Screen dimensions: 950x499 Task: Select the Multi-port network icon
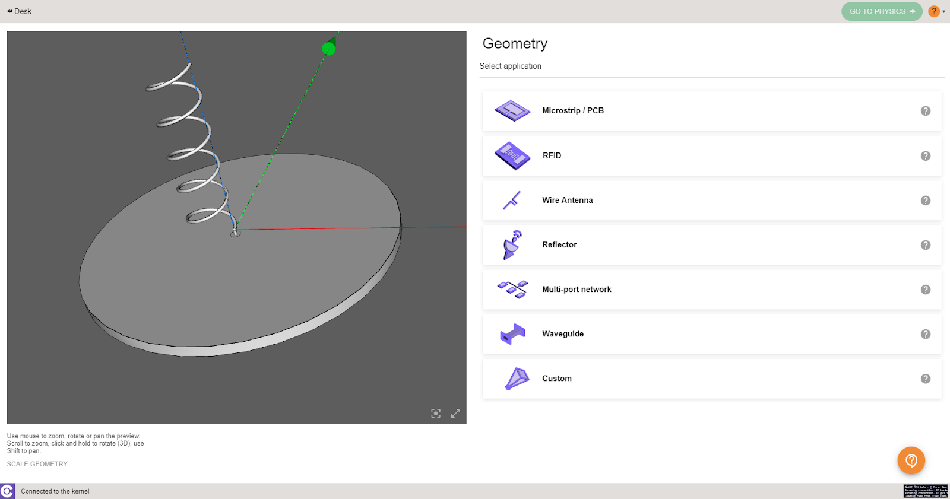(512, 290)
